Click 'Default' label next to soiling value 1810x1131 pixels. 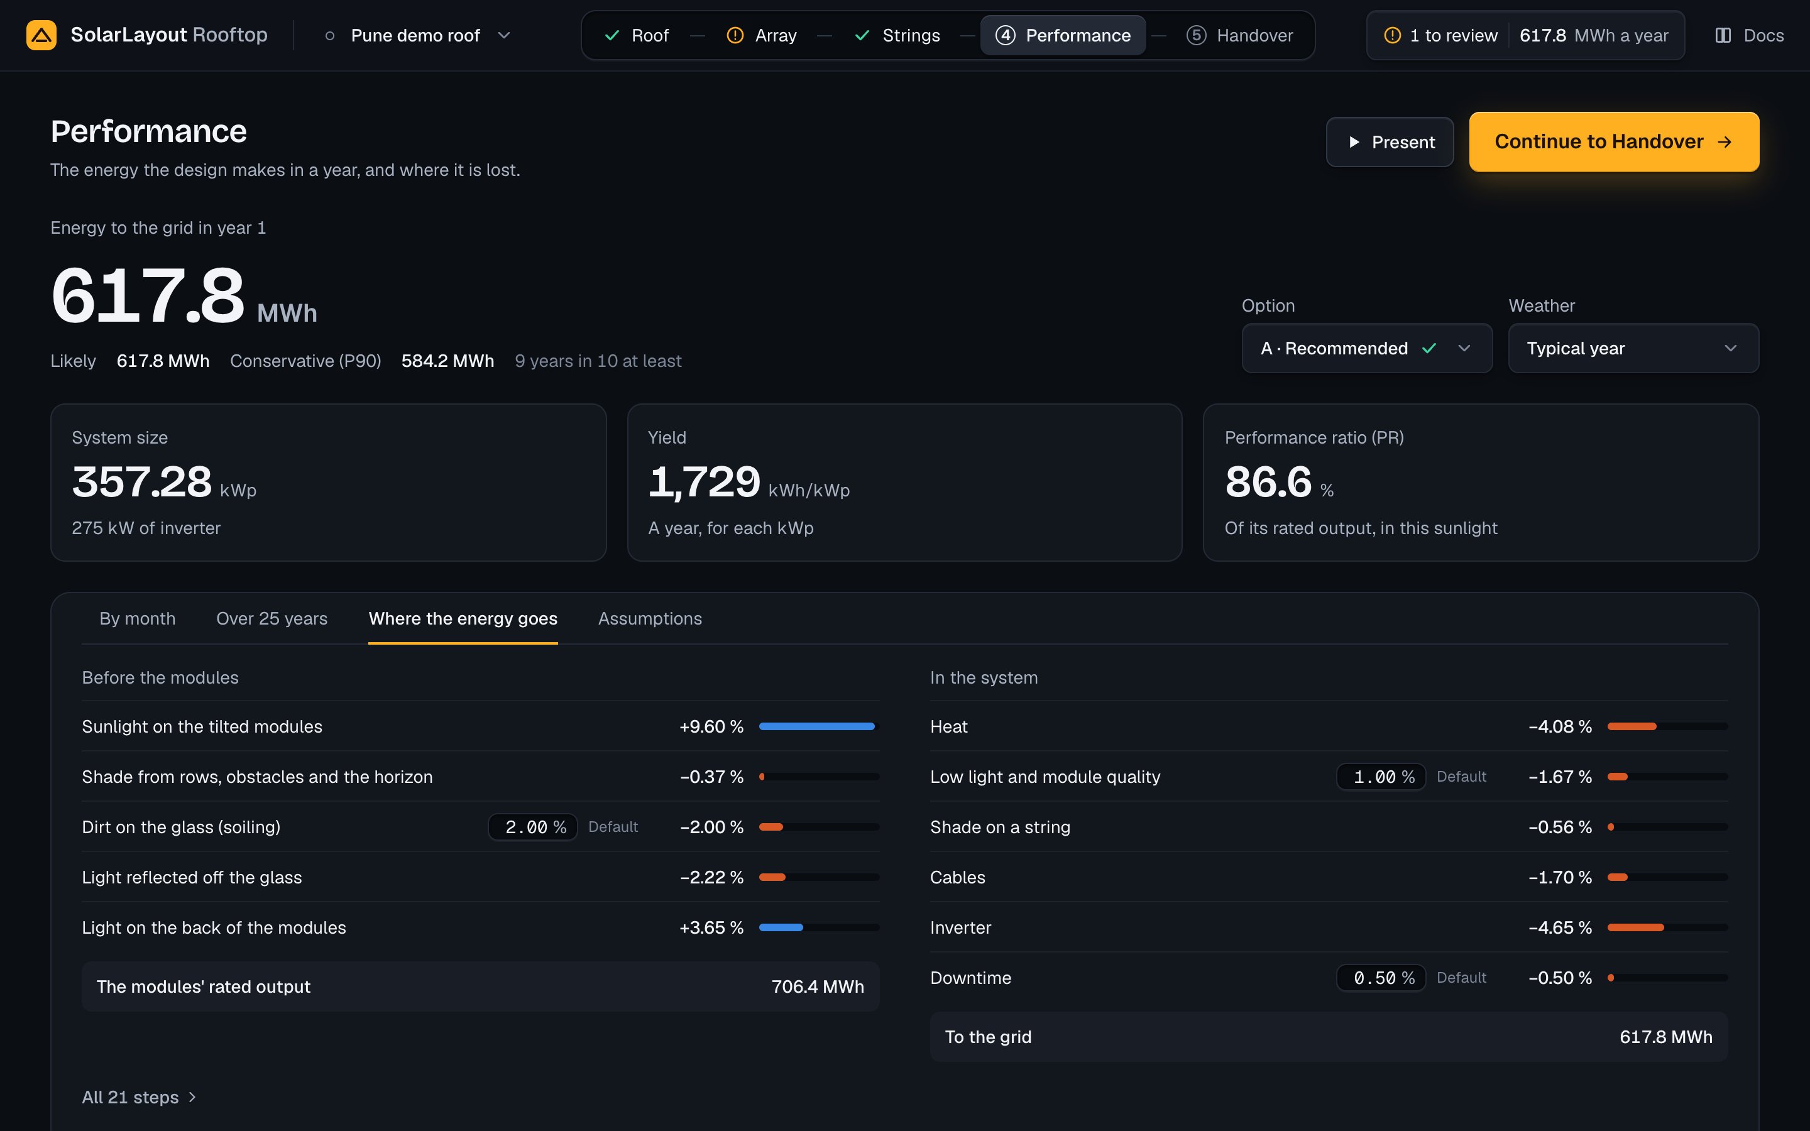(x=613, y=828)
